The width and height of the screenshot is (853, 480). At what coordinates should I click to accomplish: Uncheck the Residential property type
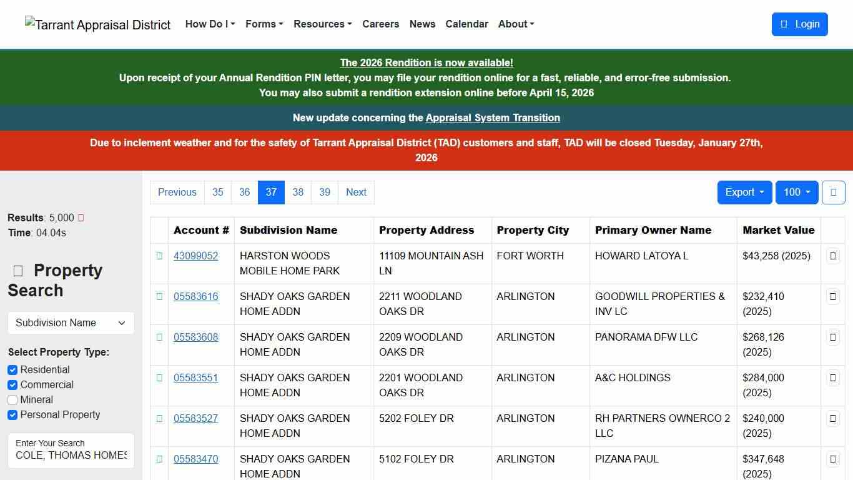click(12, 370)
